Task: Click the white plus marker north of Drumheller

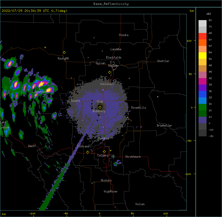Action: [158, 97]
